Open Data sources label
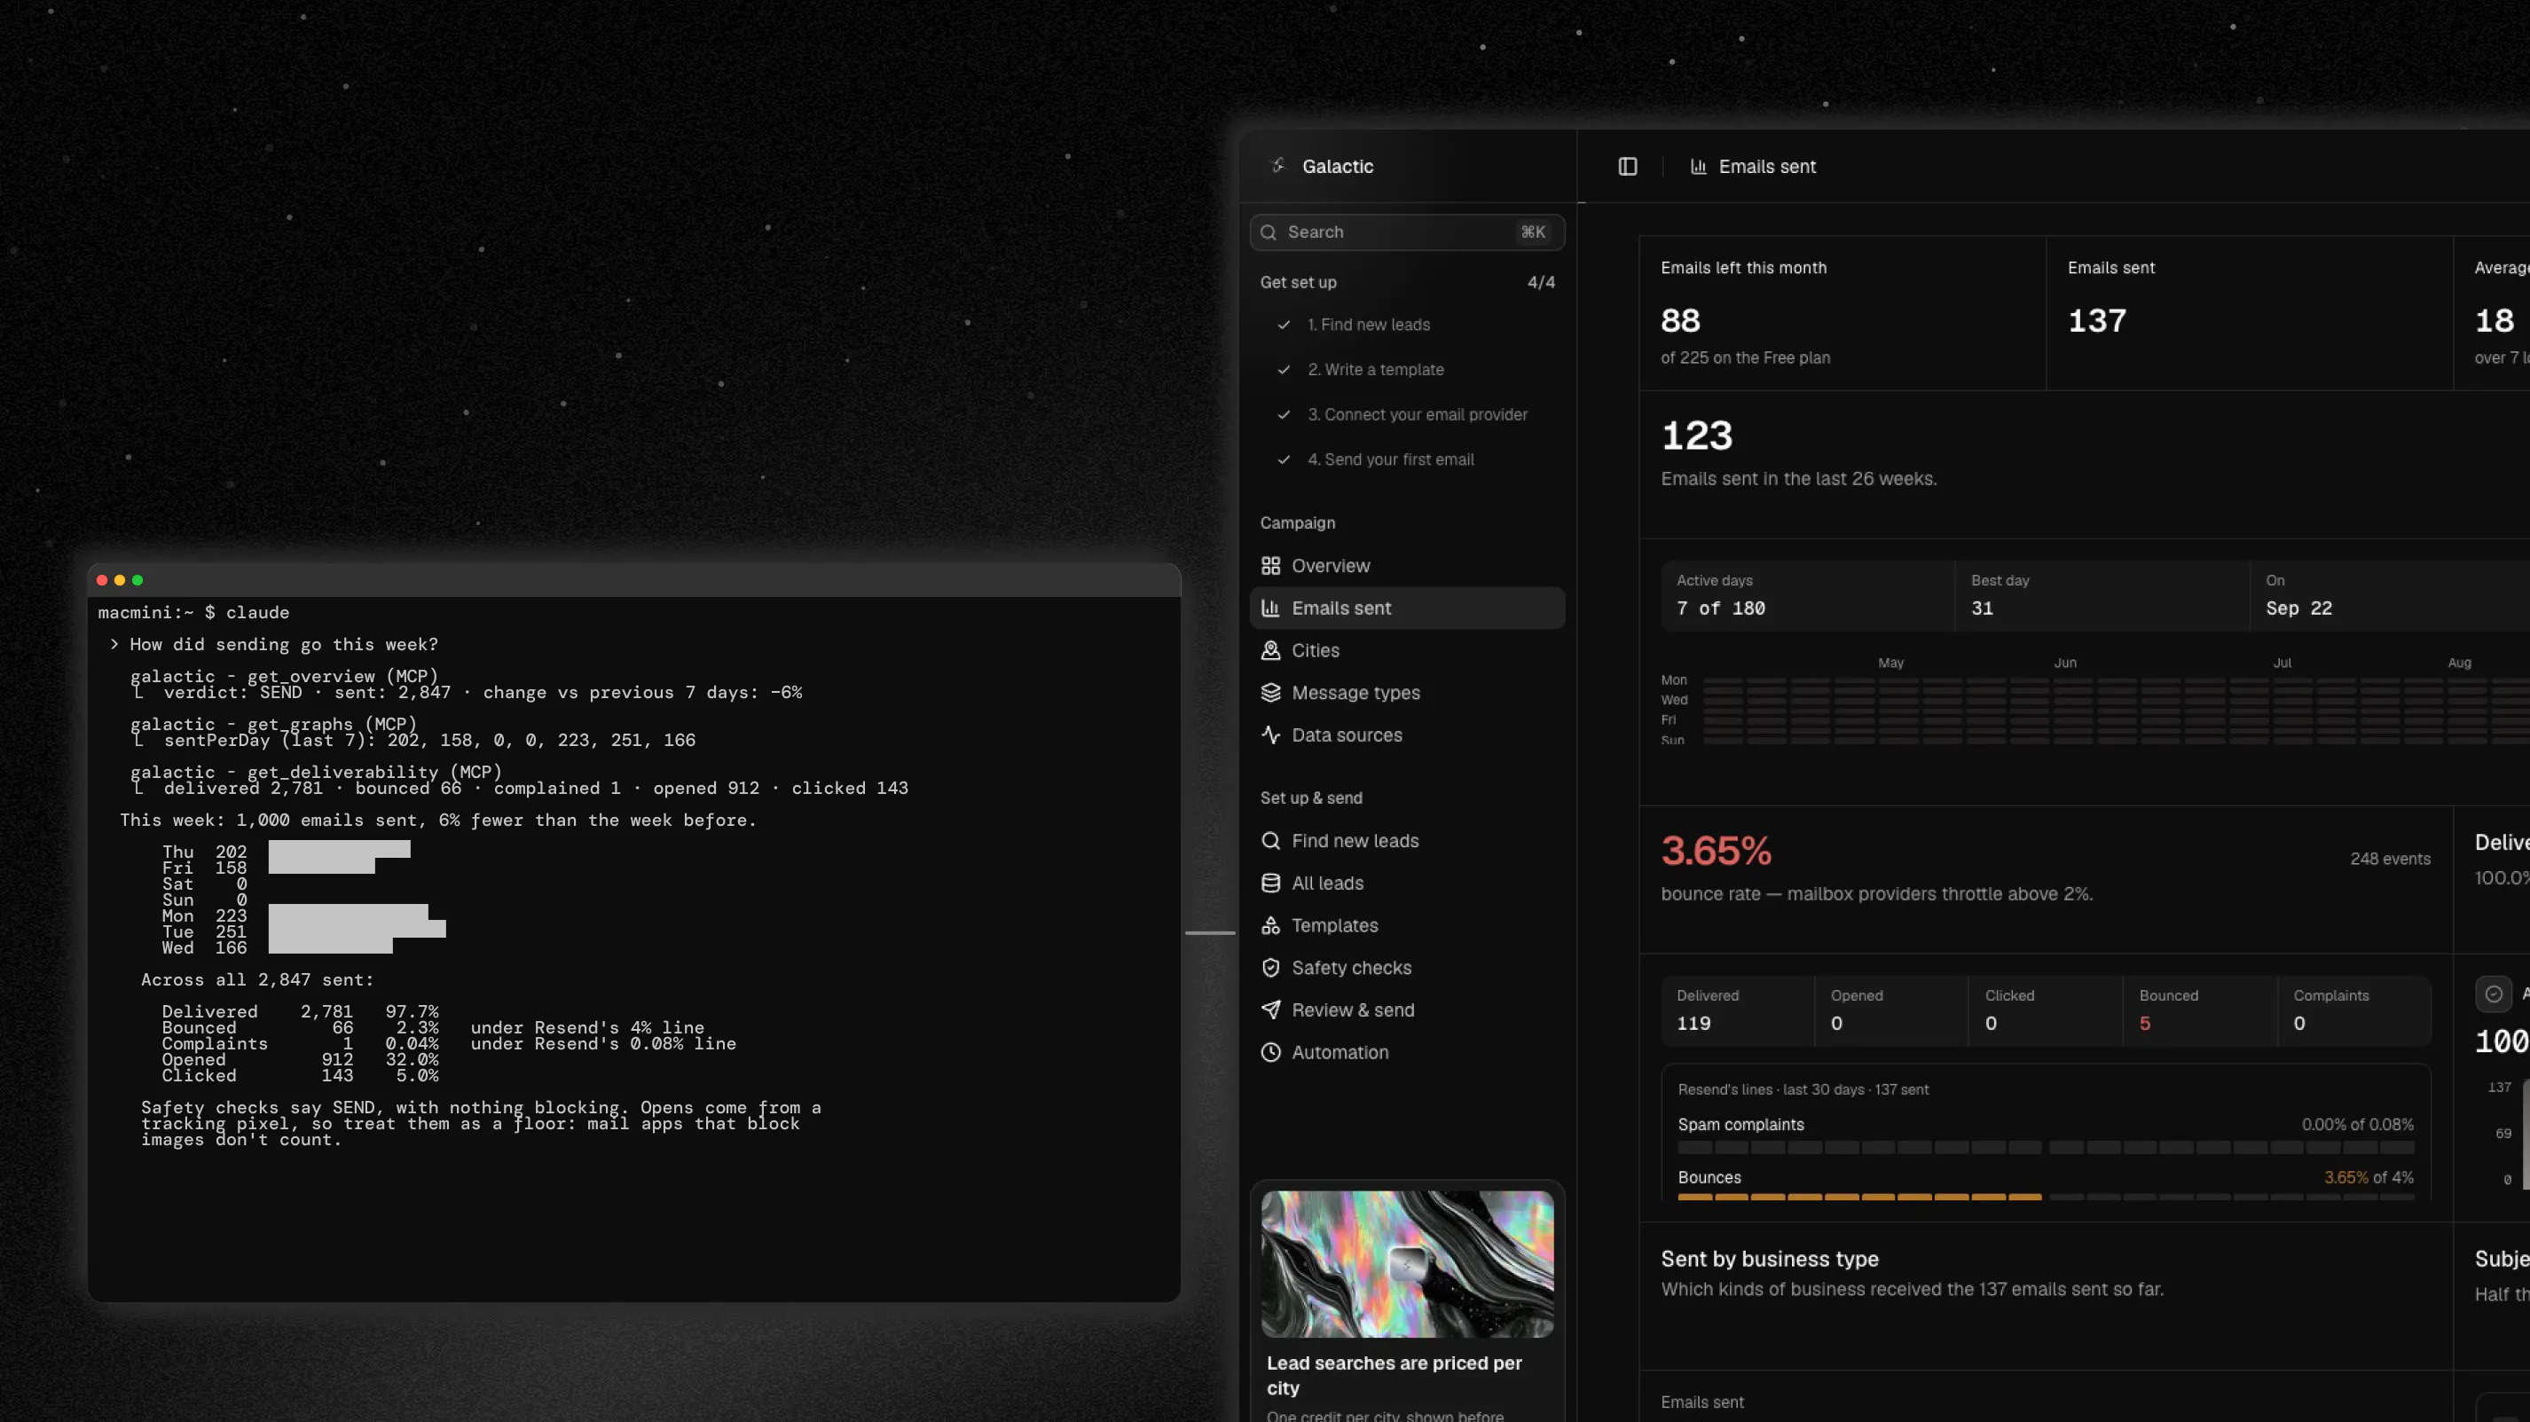This screenshot has height=1422, width=2530. coord(1347,735)
